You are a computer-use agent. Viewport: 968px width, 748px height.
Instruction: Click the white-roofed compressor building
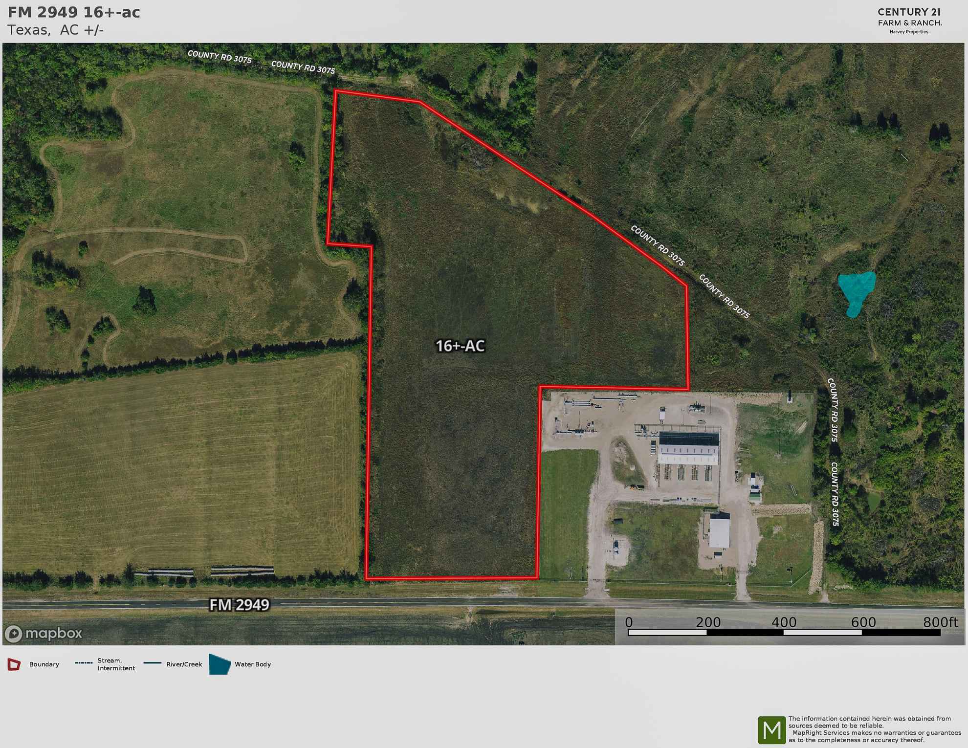(x=689, y=447)
